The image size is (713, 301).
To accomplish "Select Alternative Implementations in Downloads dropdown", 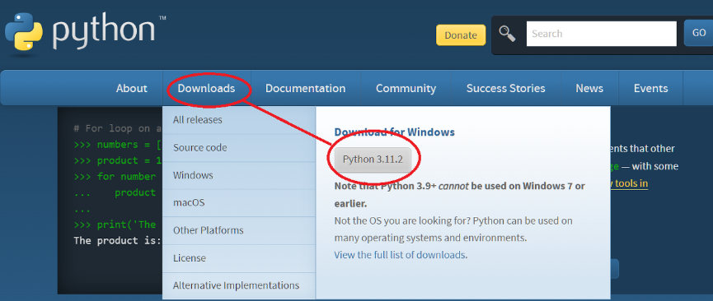I will point(239,285).
